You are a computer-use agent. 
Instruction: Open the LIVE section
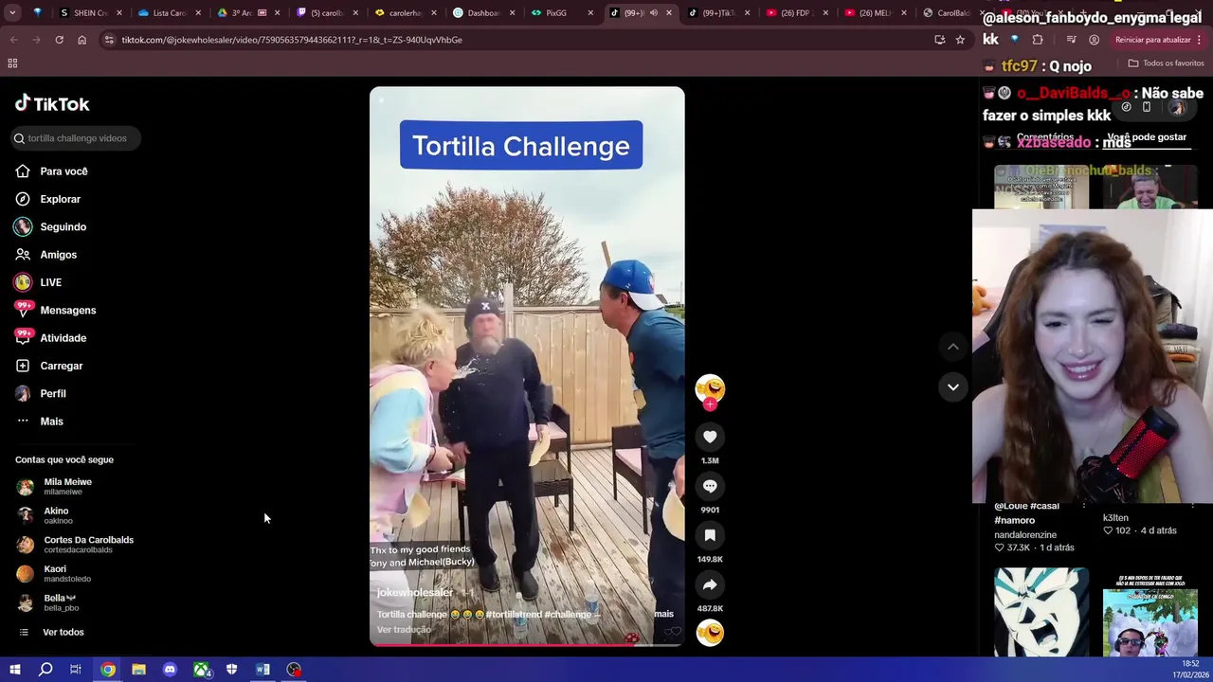pos(38,282)
